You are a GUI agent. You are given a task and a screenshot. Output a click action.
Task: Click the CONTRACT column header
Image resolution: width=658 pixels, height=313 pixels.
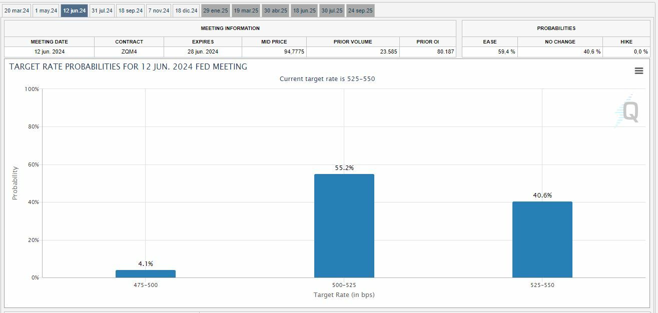pyautogui.click(x=129, y=42)
